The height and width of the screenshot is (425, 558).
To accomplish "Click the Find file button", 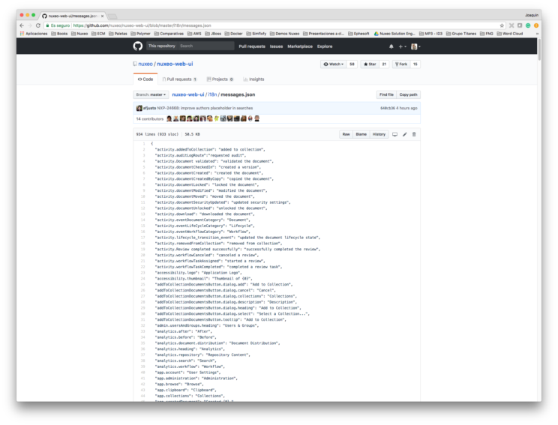I will click(386, 95).
